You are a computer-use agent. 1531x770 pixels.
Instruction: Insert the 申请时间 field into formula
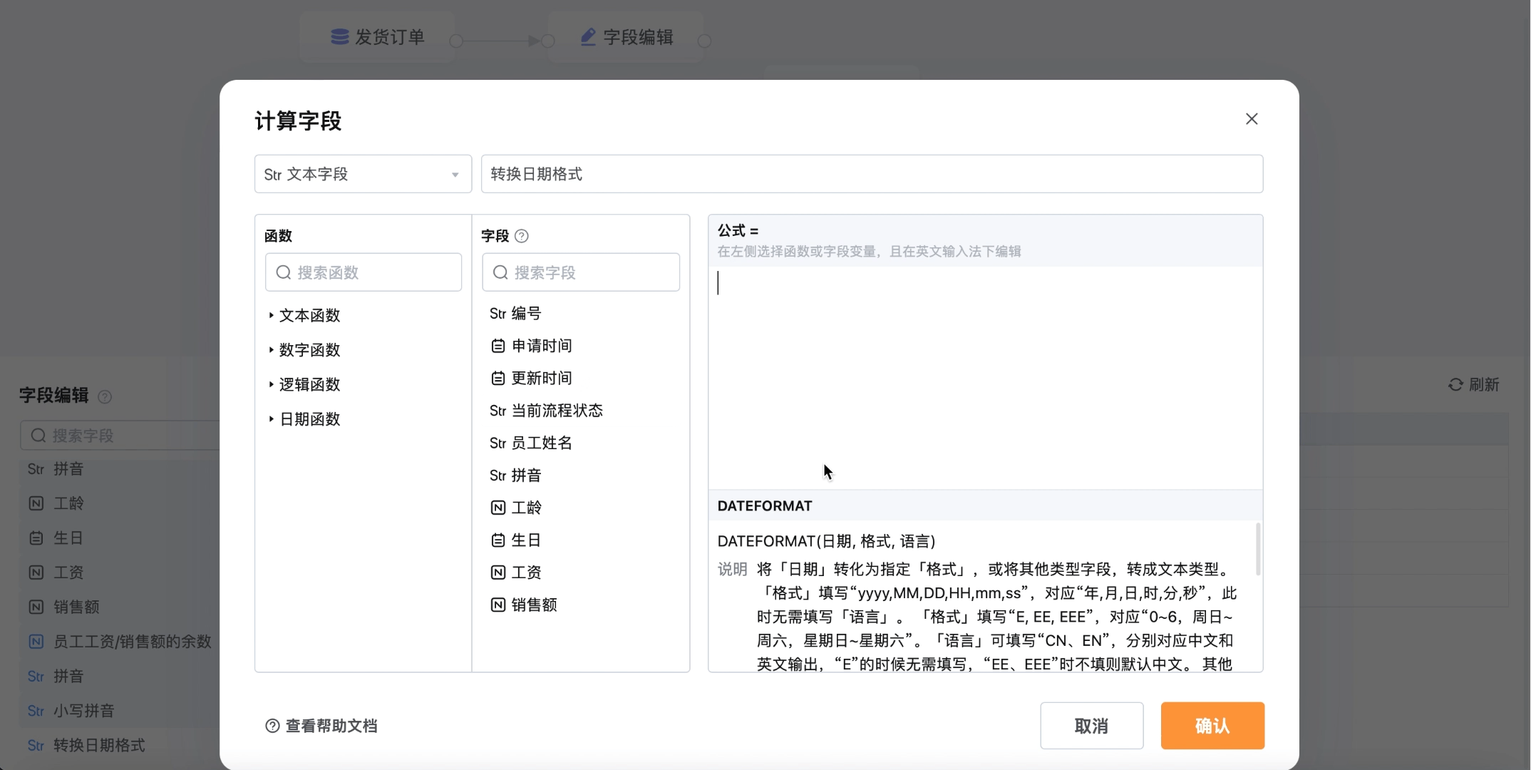[x=532, y=346]
